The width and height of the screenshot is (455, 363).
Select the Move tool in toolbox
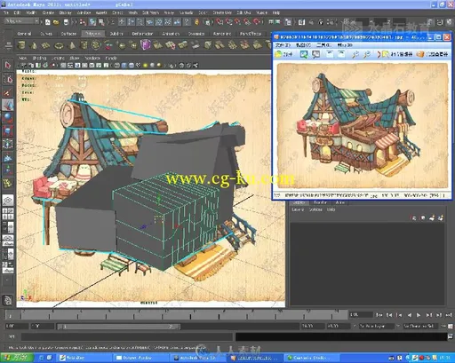pos(8,104)
